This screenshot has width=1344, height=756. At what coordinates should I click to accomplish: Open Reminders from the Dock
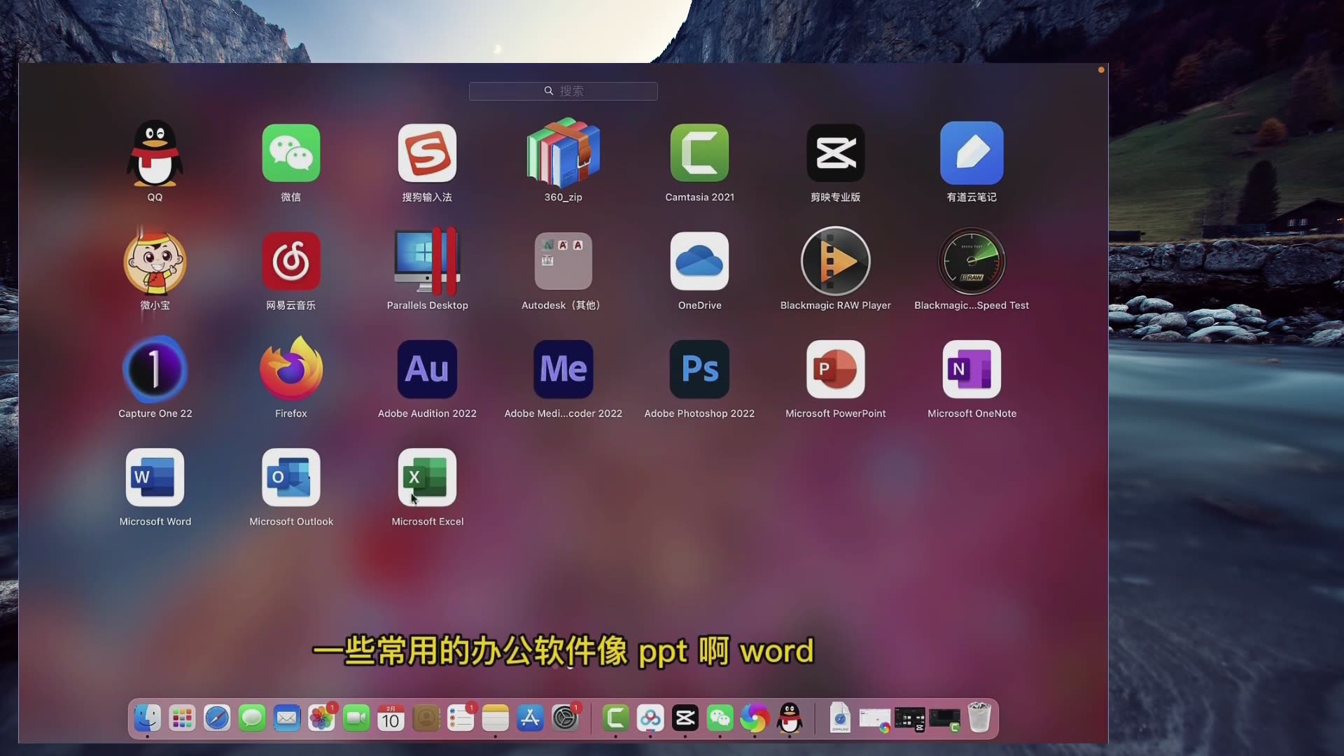tap(461, 718)
